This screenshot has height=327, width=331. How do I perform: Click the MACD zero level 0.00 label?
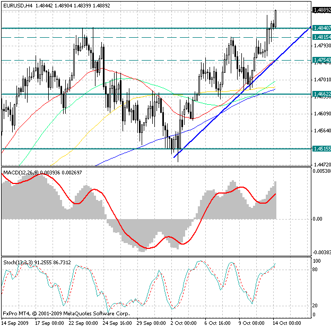317,219
